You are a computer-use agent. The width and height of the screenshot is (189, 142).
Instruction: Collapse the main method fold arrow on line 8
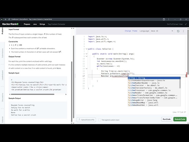point(87,54)
